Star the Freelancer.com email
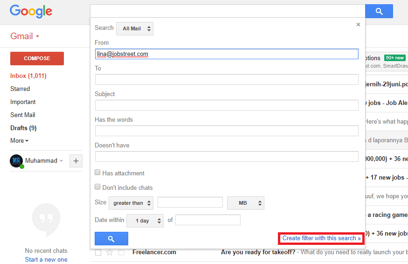This screenshot has height=264, width=408. click(x=110, y=252)
